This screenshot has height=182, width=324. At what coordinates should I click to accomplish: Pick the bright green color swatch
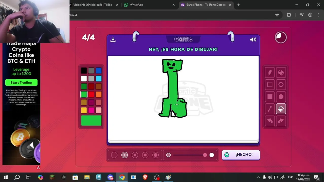point(84,94)
